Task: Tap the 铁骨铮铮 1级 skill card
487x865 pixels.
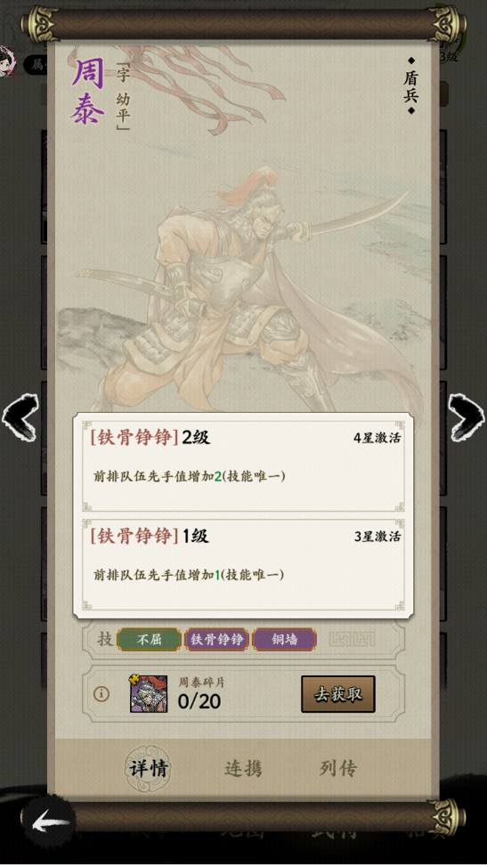Action: 243,564
